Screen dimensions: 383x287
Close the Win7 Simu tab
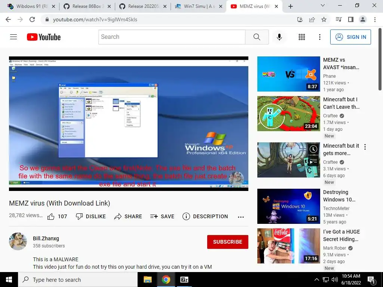221,6
